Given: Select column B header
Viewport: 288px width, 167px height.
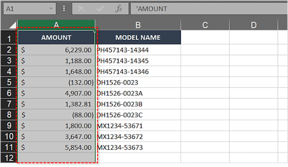Looking at the screenshot, I should pos(138,25).
